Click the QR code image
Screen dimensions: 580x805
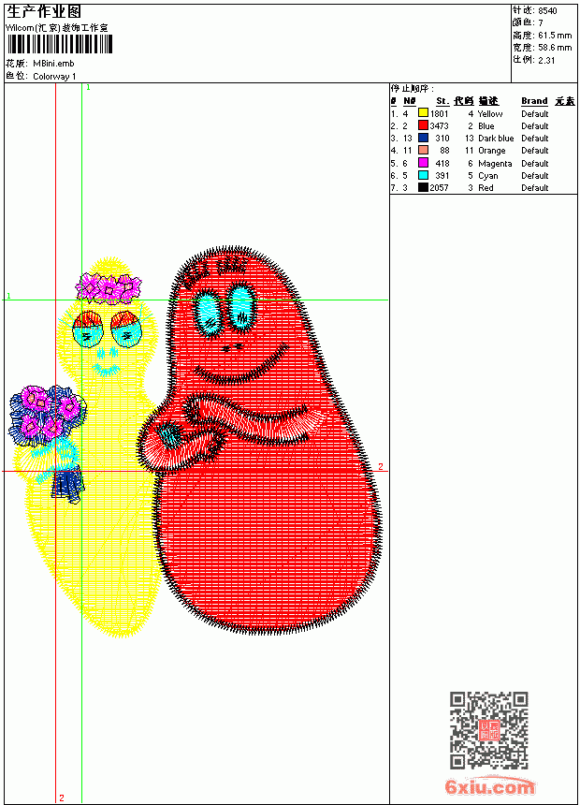(489, 730)
